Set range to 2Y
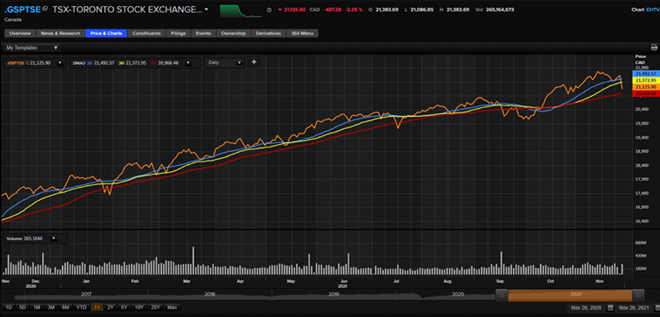This screenshot has height=317, width=660. (110, 308)
